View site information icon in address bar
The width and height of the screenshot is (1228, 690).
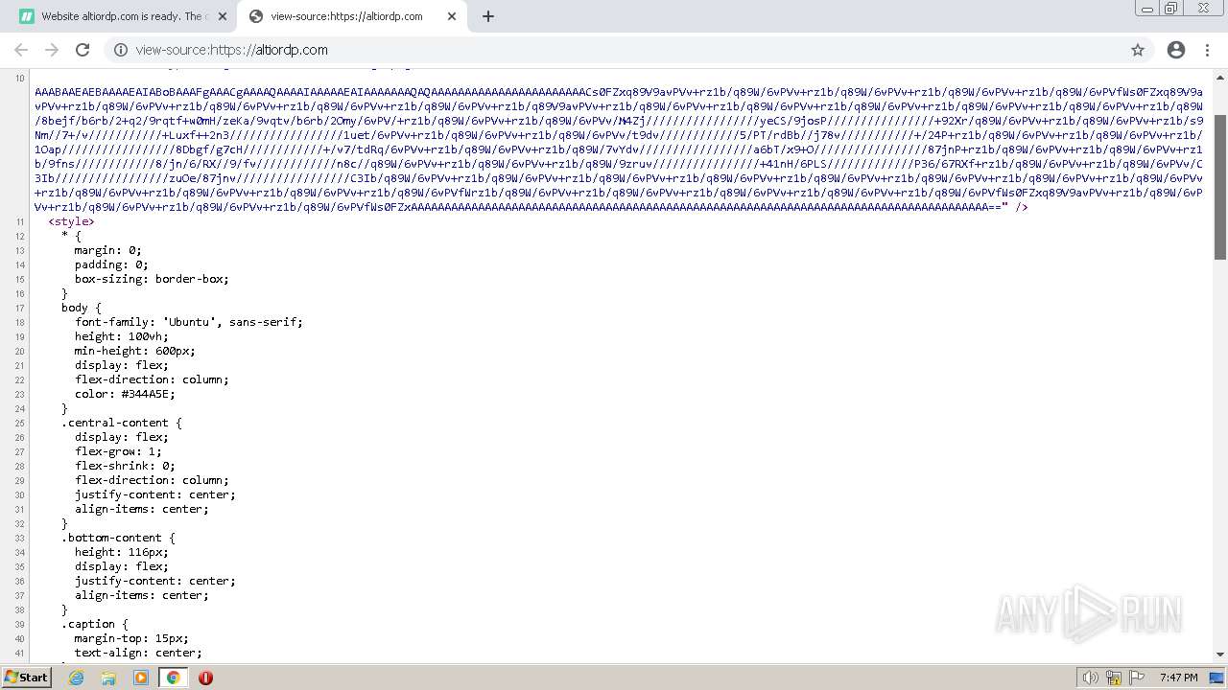click(120, 50)
